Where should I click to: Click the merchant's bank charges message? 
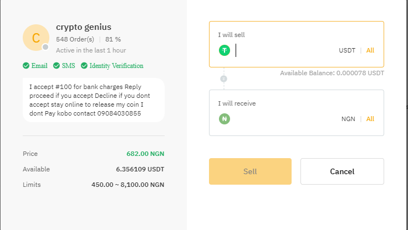point(93,100)
